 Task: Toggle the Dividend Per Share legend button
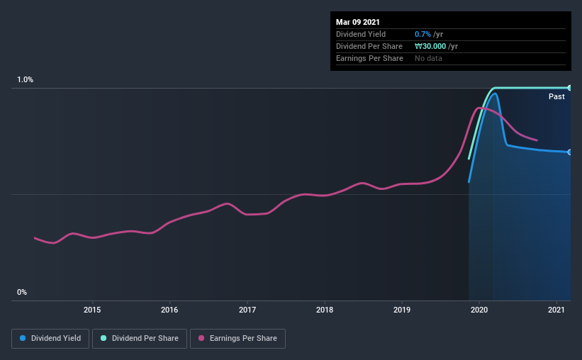(x=140, y=339)
